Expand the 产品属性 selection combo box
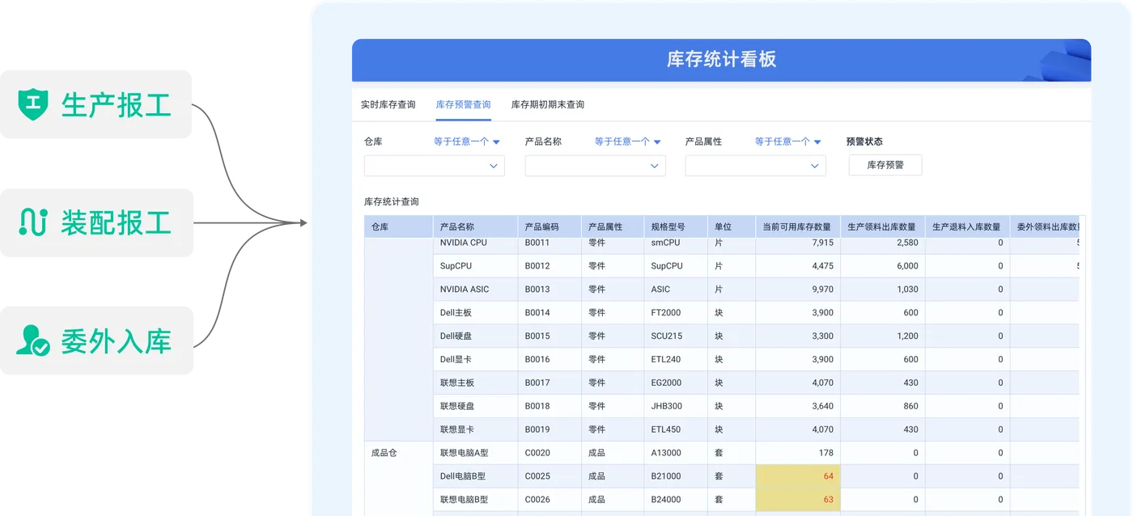Screen dimensions: 1133x516 (756, 166)
